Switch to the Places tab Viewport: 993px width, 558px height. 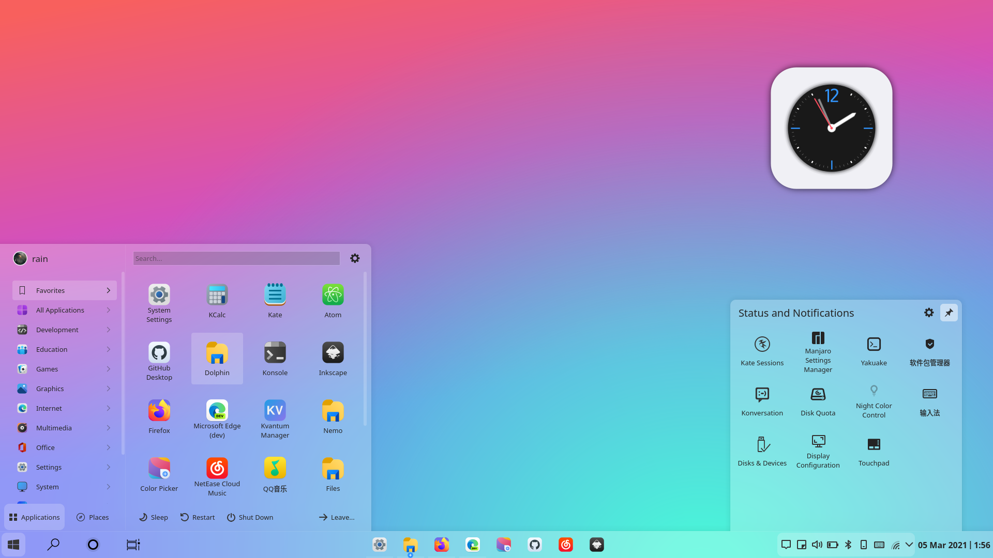click(x=93, y=517)
